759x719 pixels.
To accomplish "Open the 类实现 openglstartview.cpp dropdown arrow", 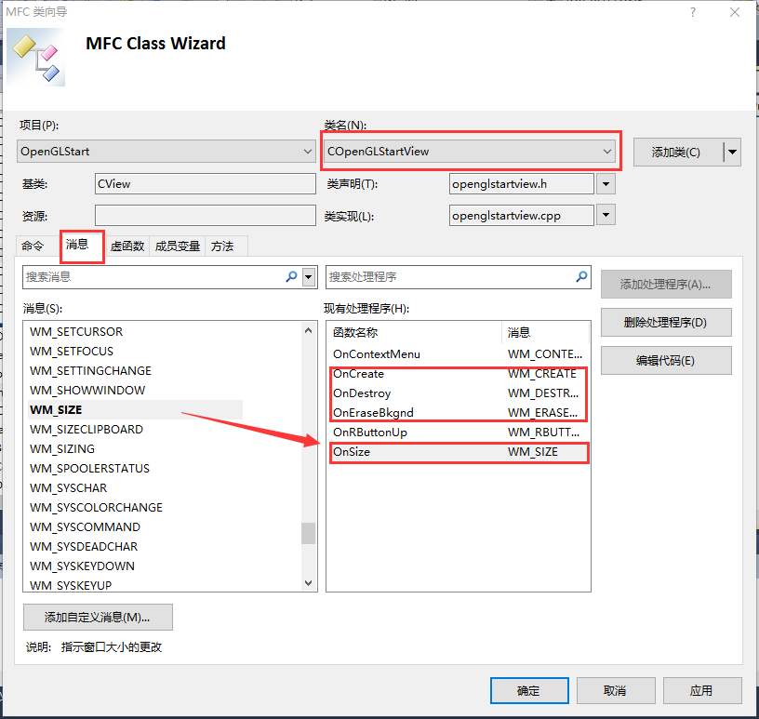I will (606, 215).
